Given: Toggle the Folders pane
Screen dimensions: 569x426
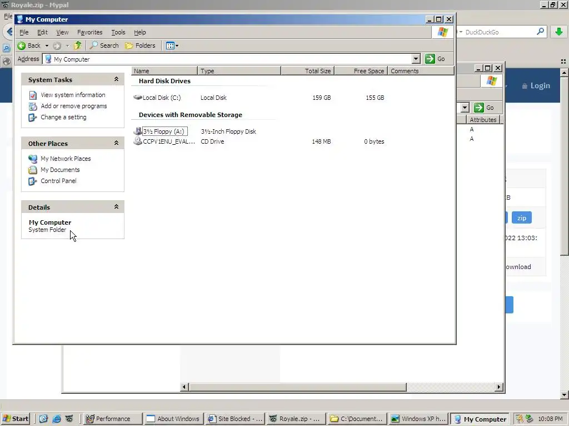Looking at the screenshot, I should coord(140,45).
